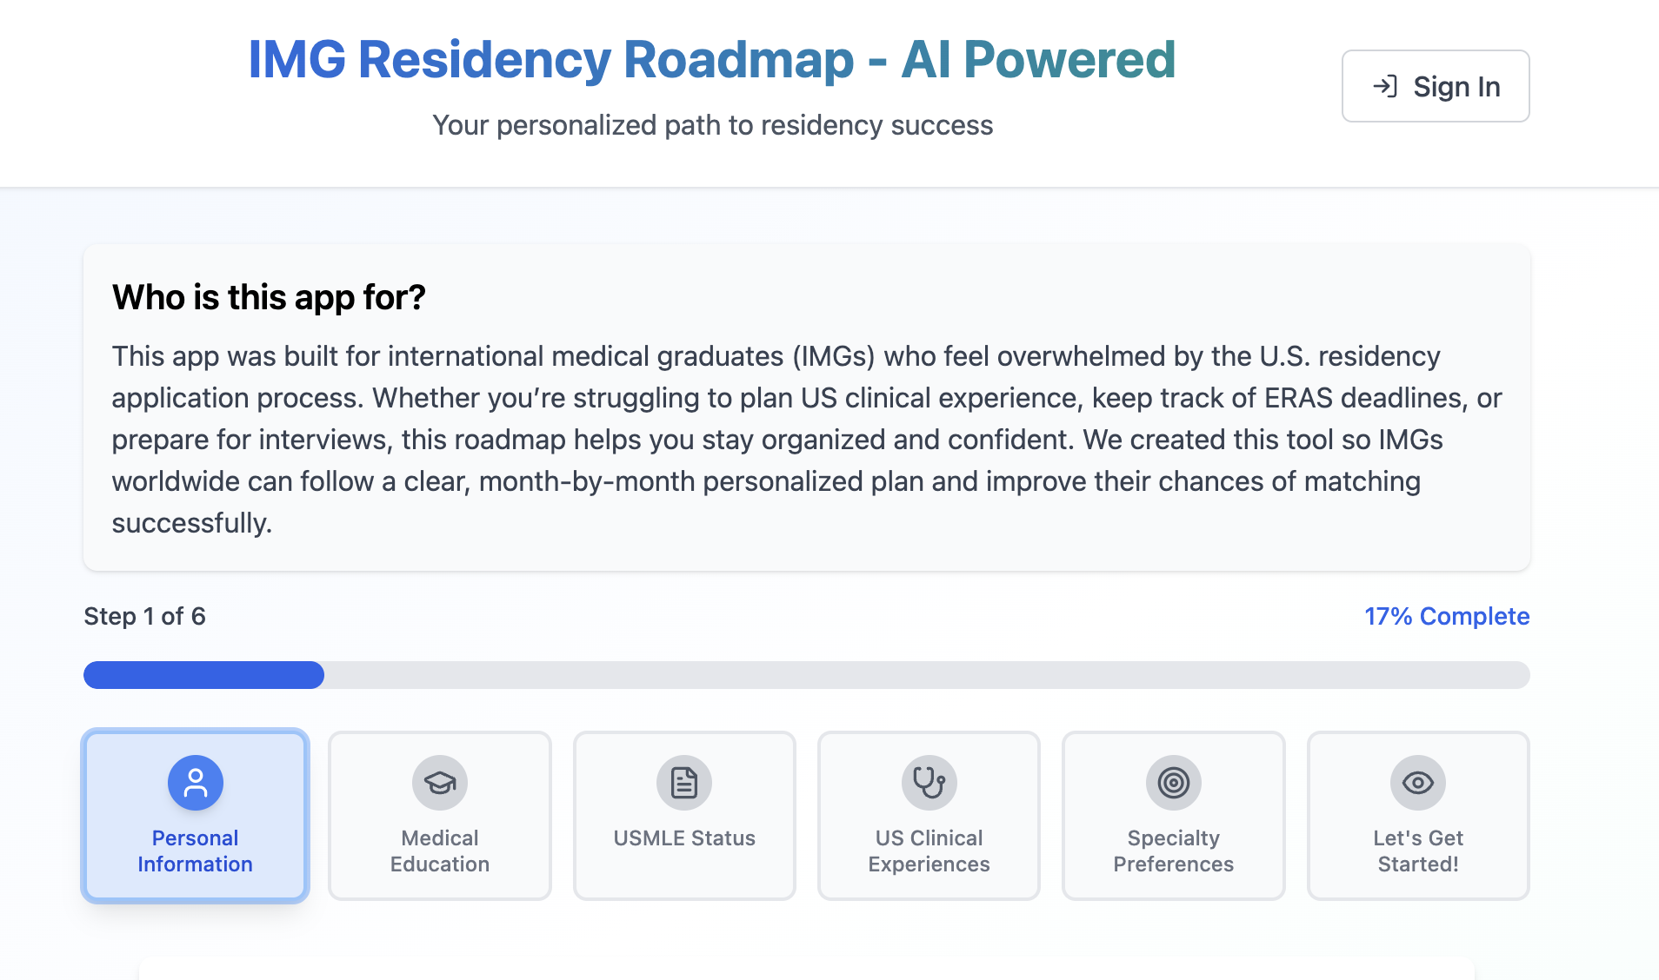Open the USMLE Status step
This screenshot has height=980, width=1659.
[684, 815]
